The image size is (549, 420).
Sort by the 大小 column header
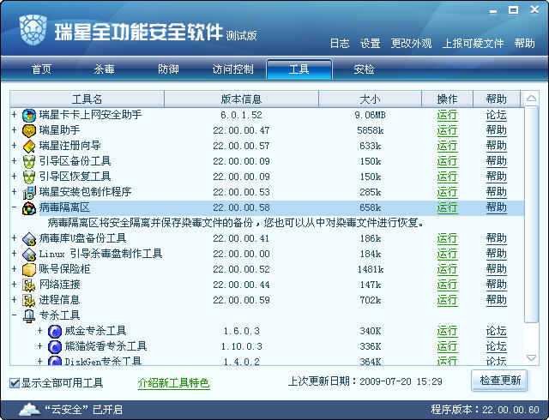(370, 99)
